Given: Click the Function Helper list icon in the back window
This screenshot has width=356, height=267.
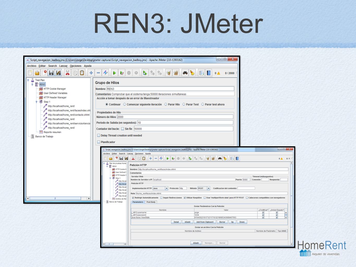Looking at the screenshot, I should click(201, 73).
